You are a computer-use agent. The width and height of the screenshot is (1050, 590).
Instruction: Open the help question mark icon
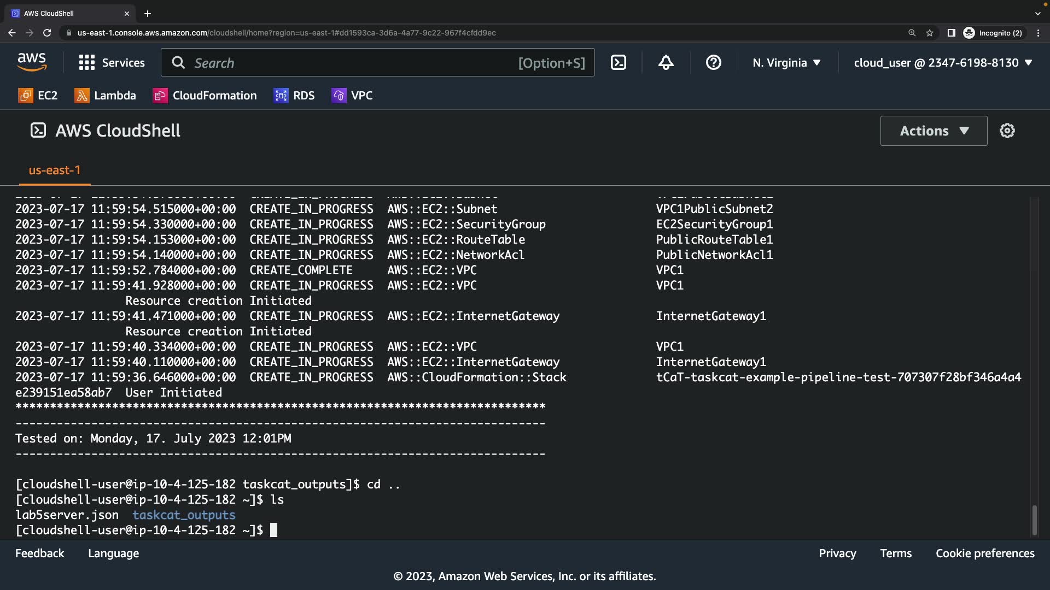[713, 62]
